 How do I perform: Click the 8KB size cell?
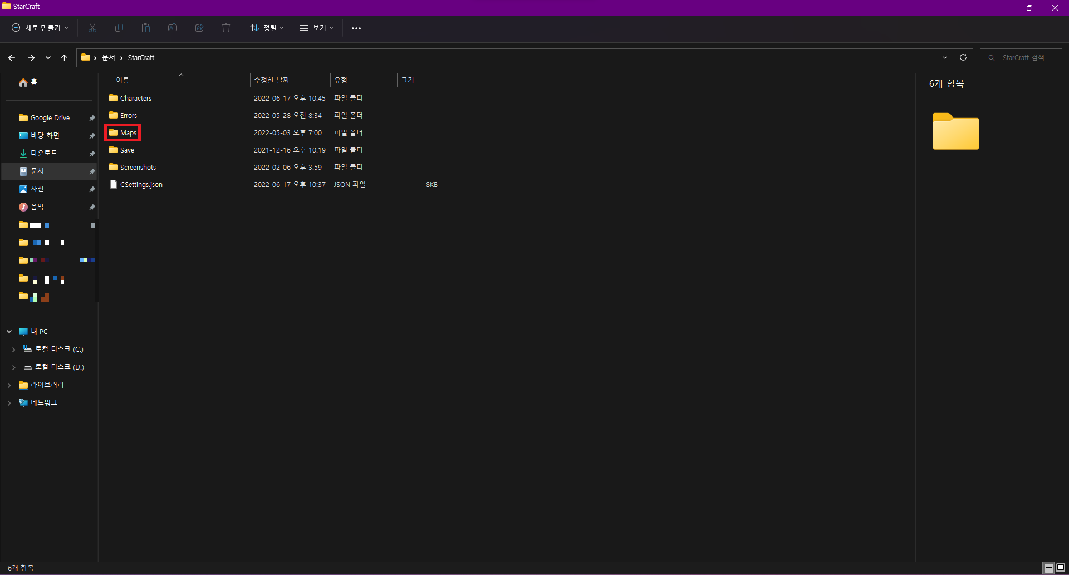(432, 184)
